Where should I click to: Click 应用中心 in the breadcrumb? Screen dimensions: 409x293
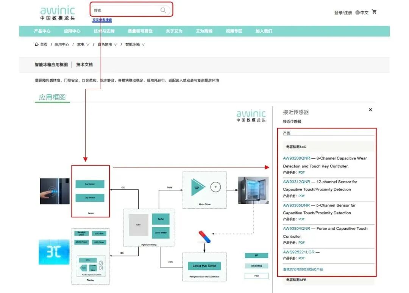(62, 45)
